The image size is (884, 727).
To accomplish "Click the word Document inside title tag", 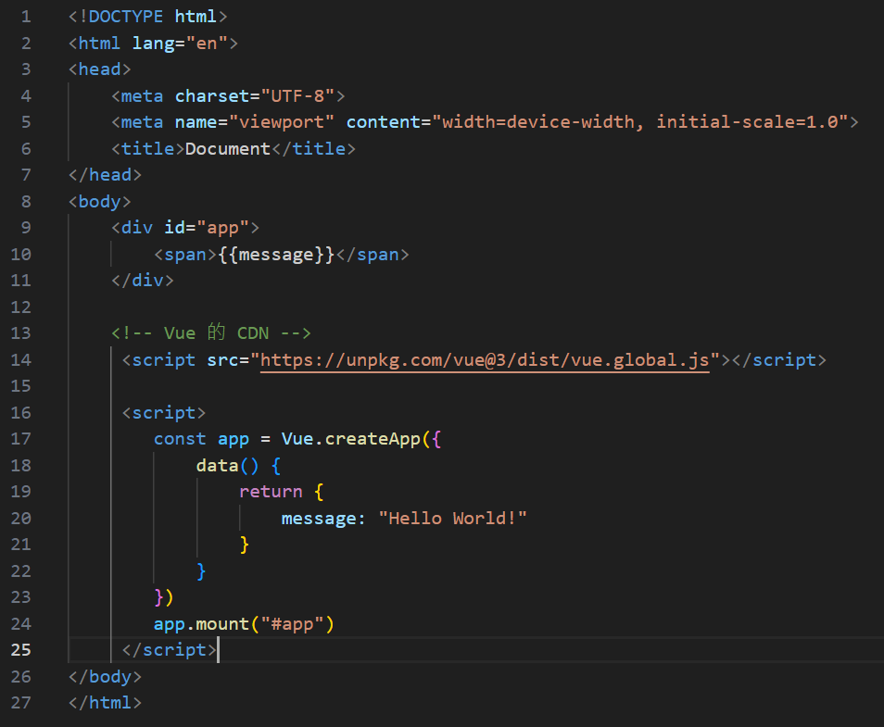I will 228,149.
